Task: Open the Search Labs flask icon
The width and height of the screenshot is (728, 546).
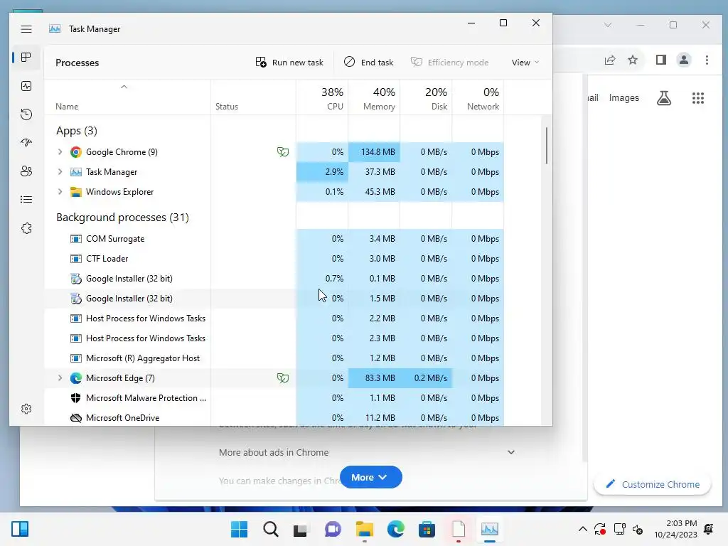Action: pyautogui.click(x=664, y=98)
